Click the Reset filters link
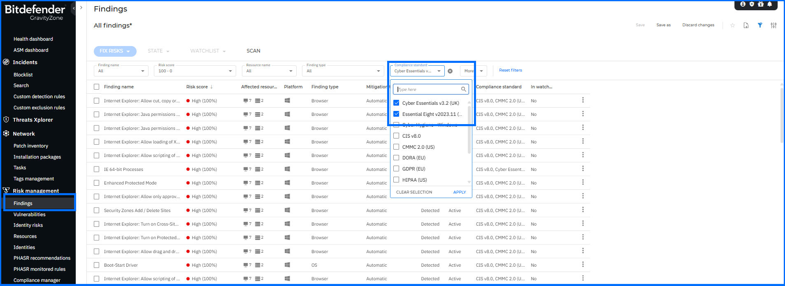Viewport: 785px width, 286px height. [x=510, y=70]
